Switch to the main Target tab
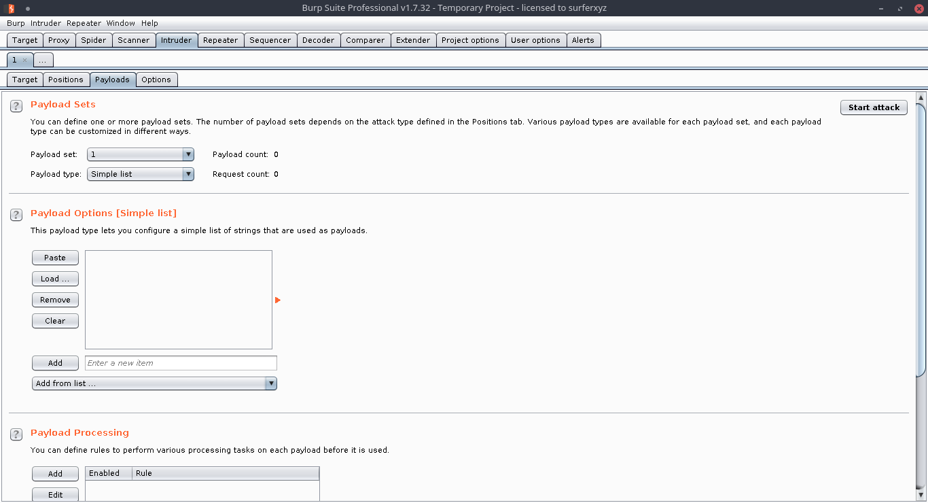The image size is (928, 503). tap(25, 40)
